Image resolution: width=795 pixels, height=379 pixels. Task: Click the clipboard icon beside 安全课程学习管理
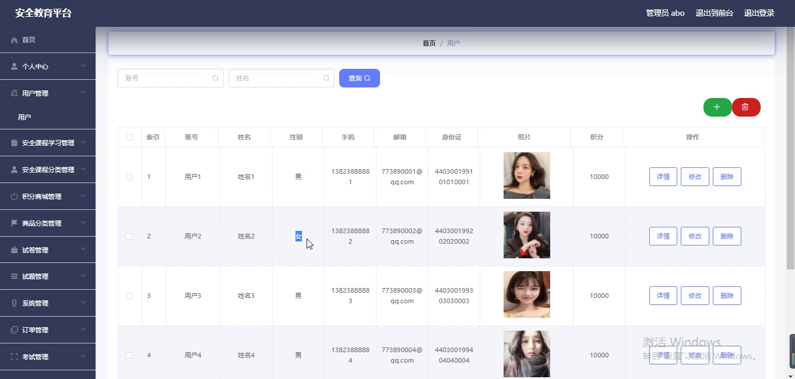click(15, 143)
